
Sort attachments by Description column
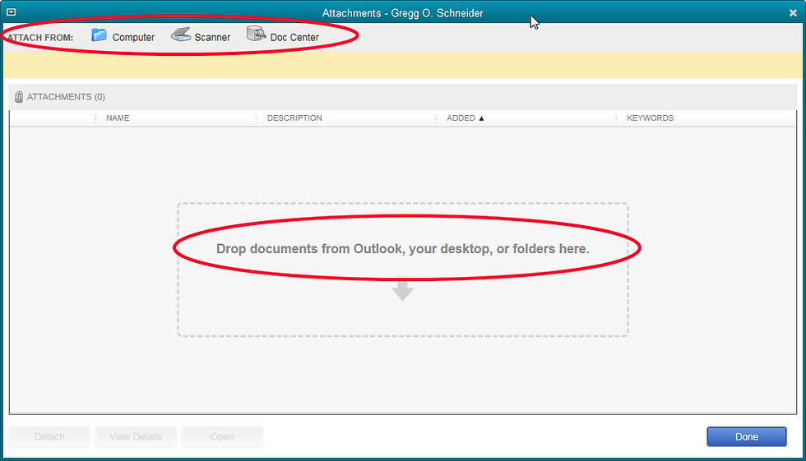(294, 118)
